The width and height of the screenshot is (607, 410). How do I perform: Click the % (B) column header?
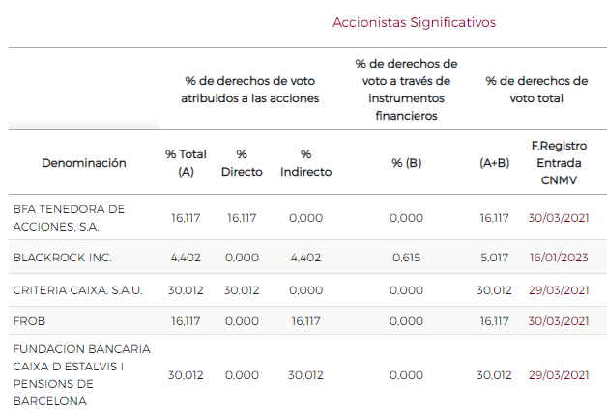click(x=406, y=163)
